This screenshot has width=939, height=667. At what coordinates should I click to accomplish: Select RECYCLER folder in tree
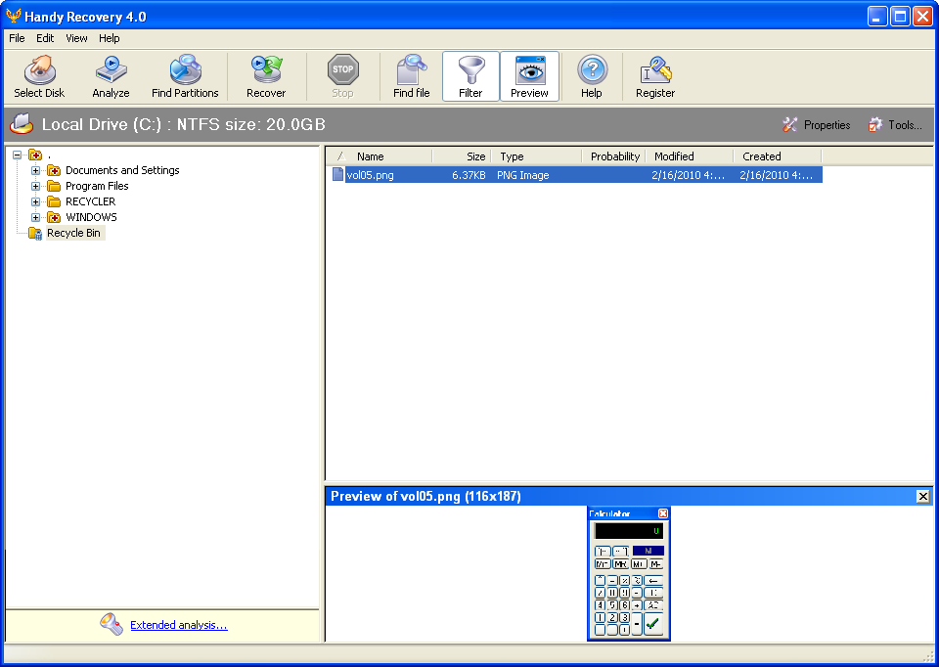point(90,201)
